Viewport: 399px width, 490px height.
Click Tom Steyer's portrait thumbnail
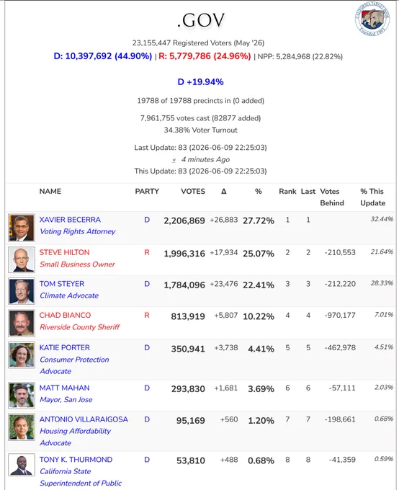[x=22, y=291]
